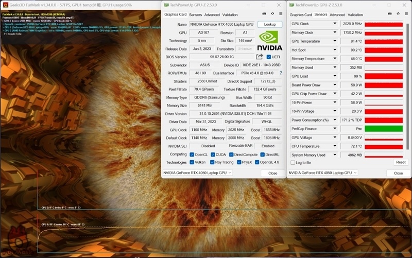Toggle the UEFI checkbox

click(268, 57)
